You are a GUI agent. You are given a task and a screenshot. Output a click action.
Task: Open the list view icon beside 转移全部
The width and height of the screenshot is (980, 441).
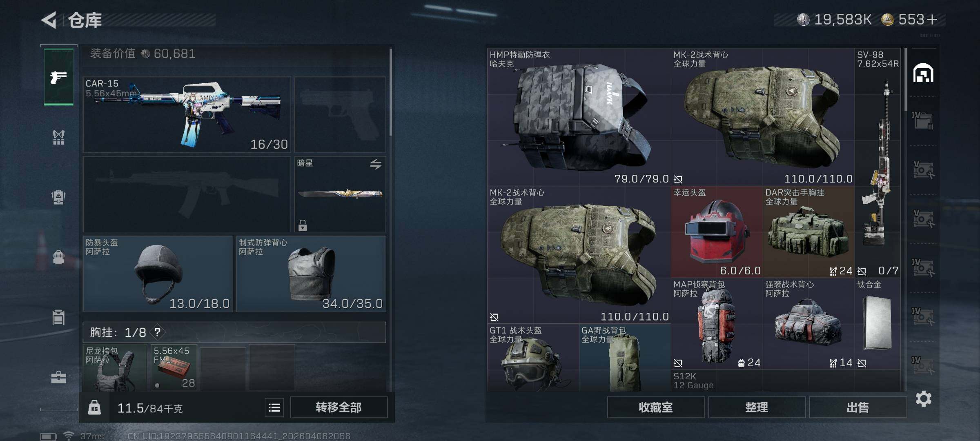[x=274, y=407]
